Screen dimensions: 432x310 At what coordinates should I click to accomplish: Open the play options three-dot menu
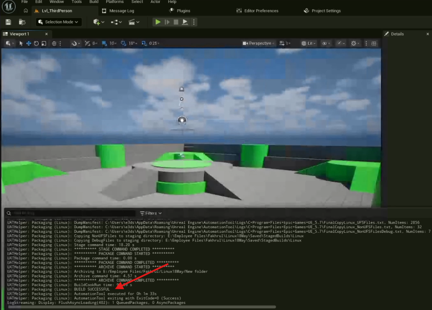point(194,22)
